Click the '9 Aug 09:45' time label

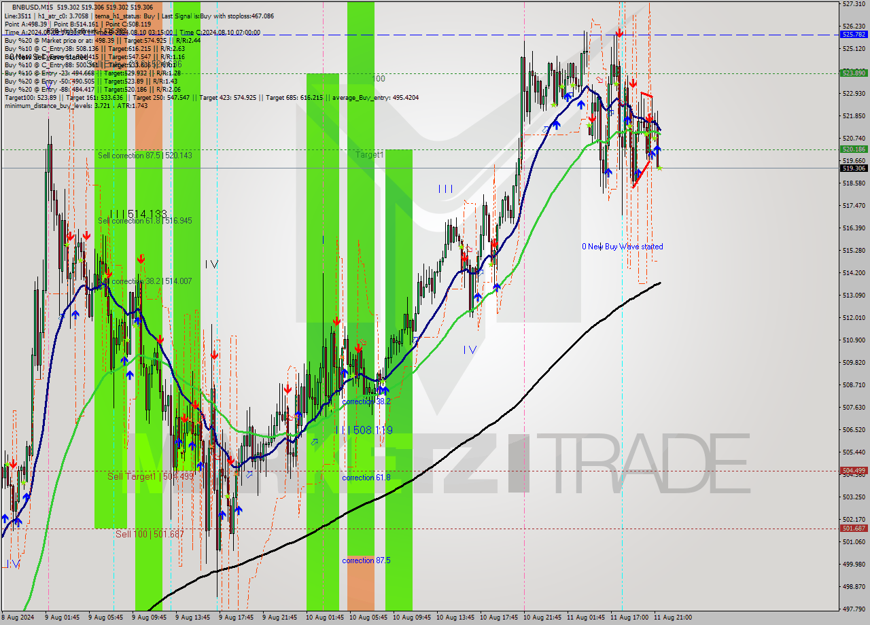coord(150,618)
